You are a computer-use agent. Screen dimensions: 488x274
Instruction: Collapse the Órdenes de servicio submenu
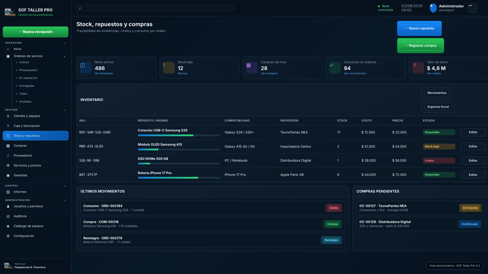click(64, 56)
